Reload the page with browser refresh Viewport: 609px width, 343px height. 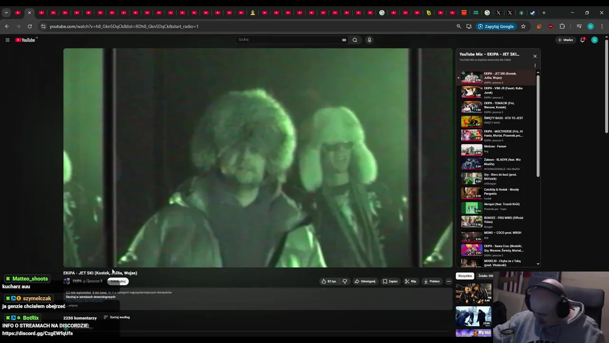pos(29,26)
